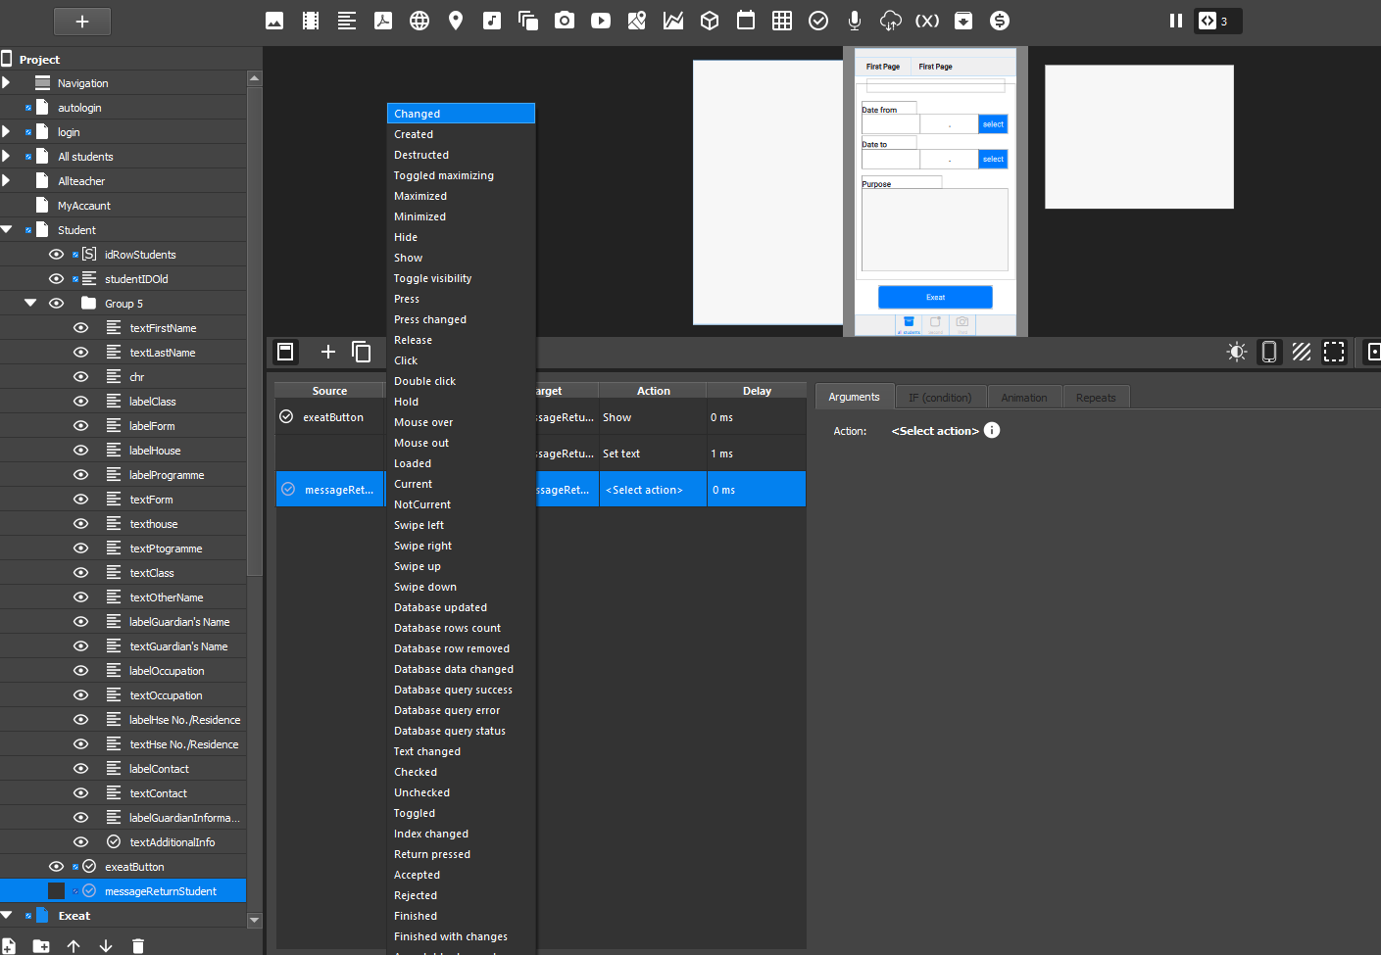Insert an image widget from toolbar

[x=274, y=21]
